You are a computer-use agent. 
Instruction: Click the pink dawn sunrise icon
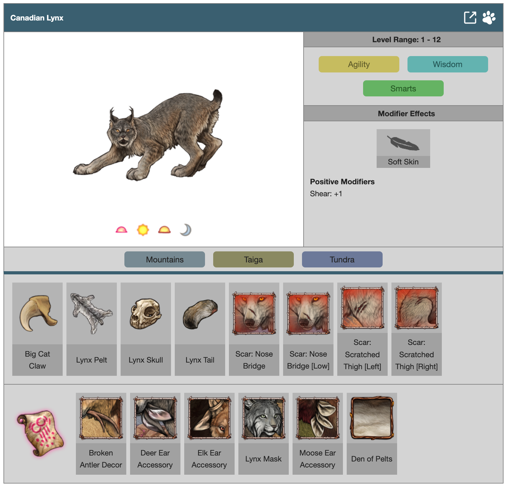coord(122,230)
